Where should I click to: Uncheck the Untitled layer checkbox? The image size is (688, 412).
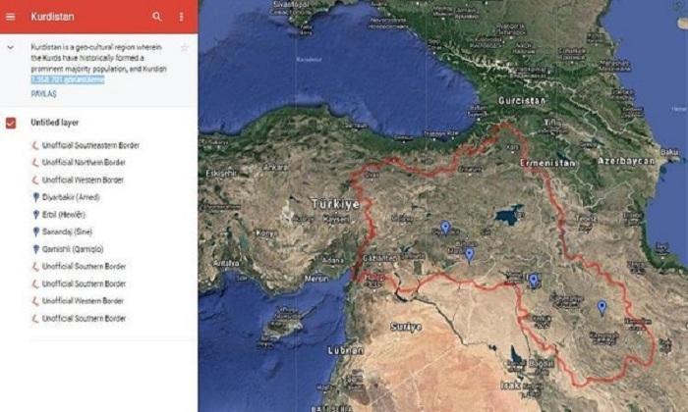coord(11,123)
